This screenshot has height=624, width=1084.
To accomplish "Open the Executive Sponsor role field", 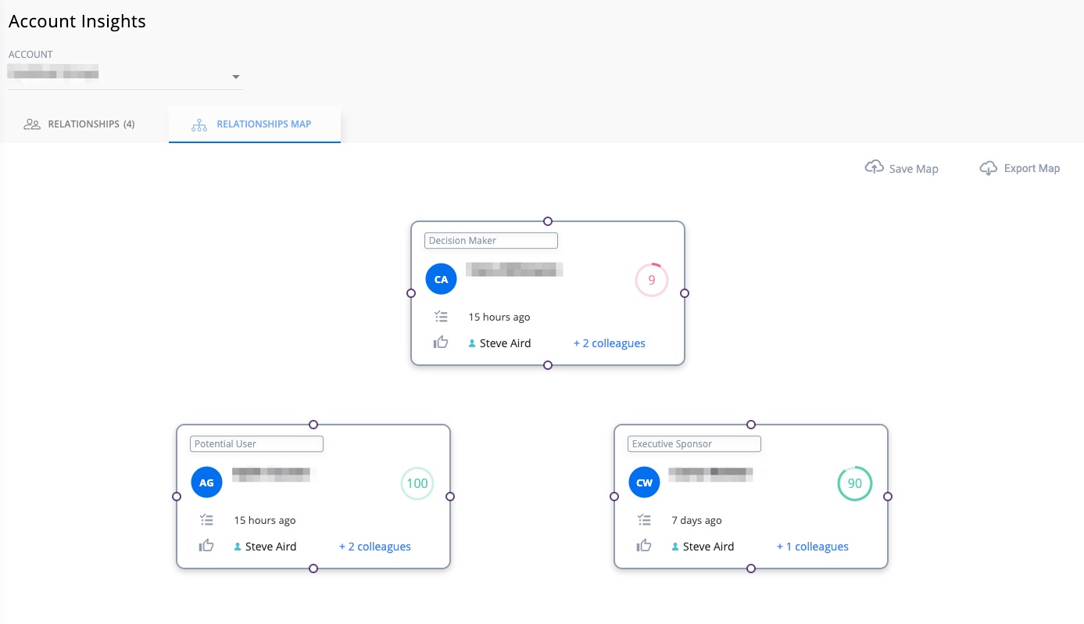I will (694, 444).
